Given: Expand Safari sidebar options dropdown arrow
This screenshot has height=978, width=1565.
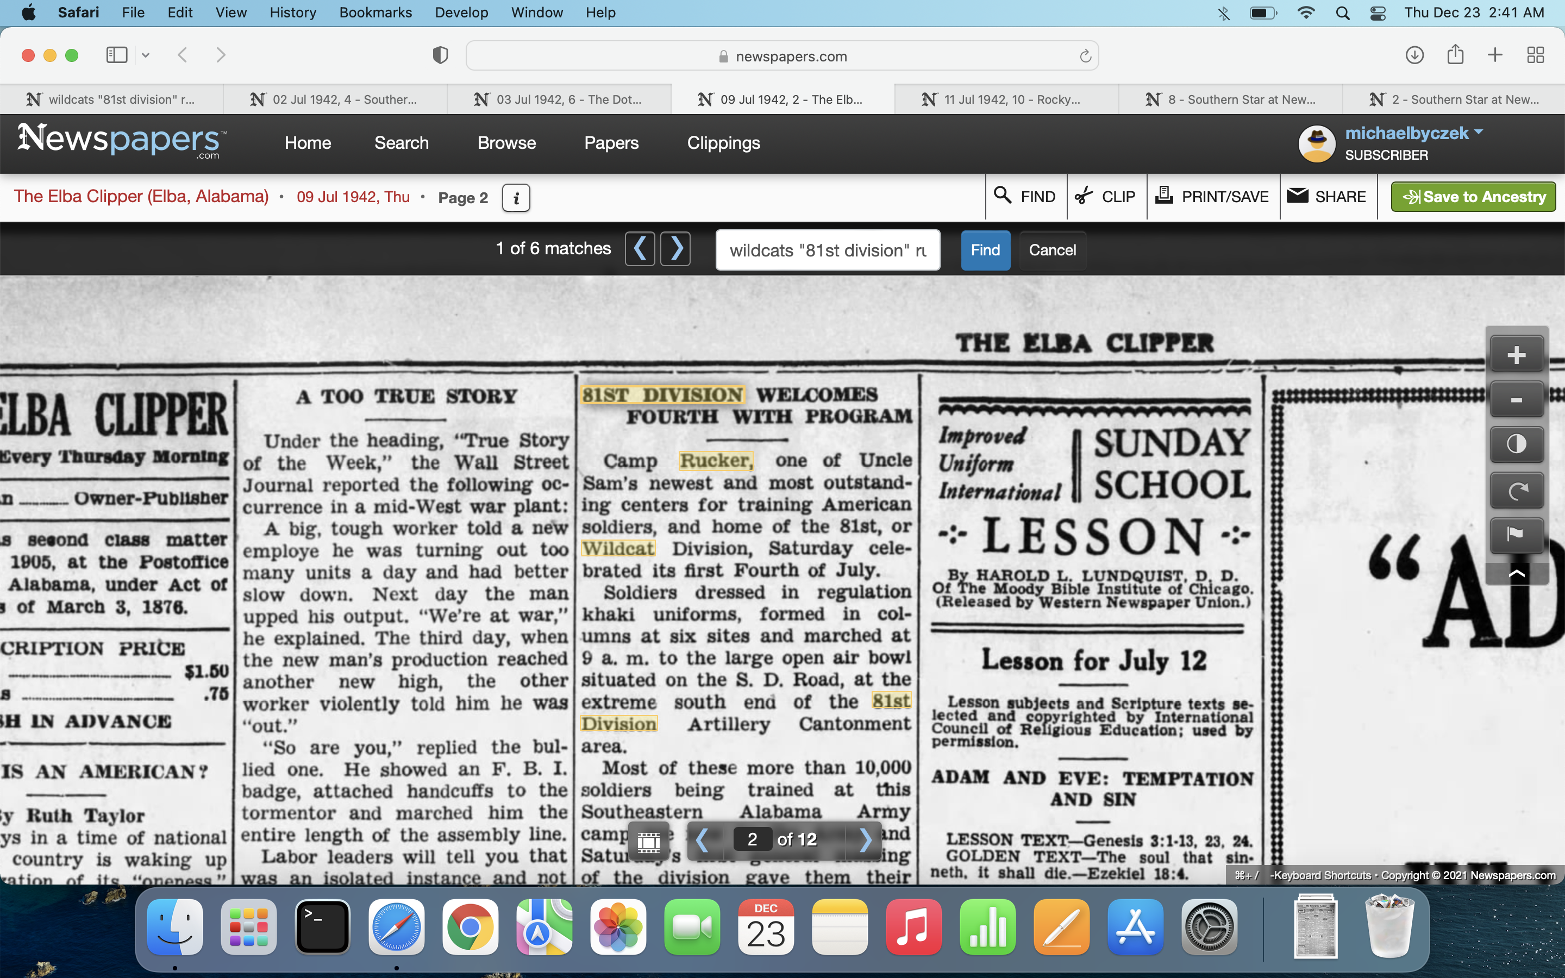Looking at the screenshot, I should coord(146,55).
